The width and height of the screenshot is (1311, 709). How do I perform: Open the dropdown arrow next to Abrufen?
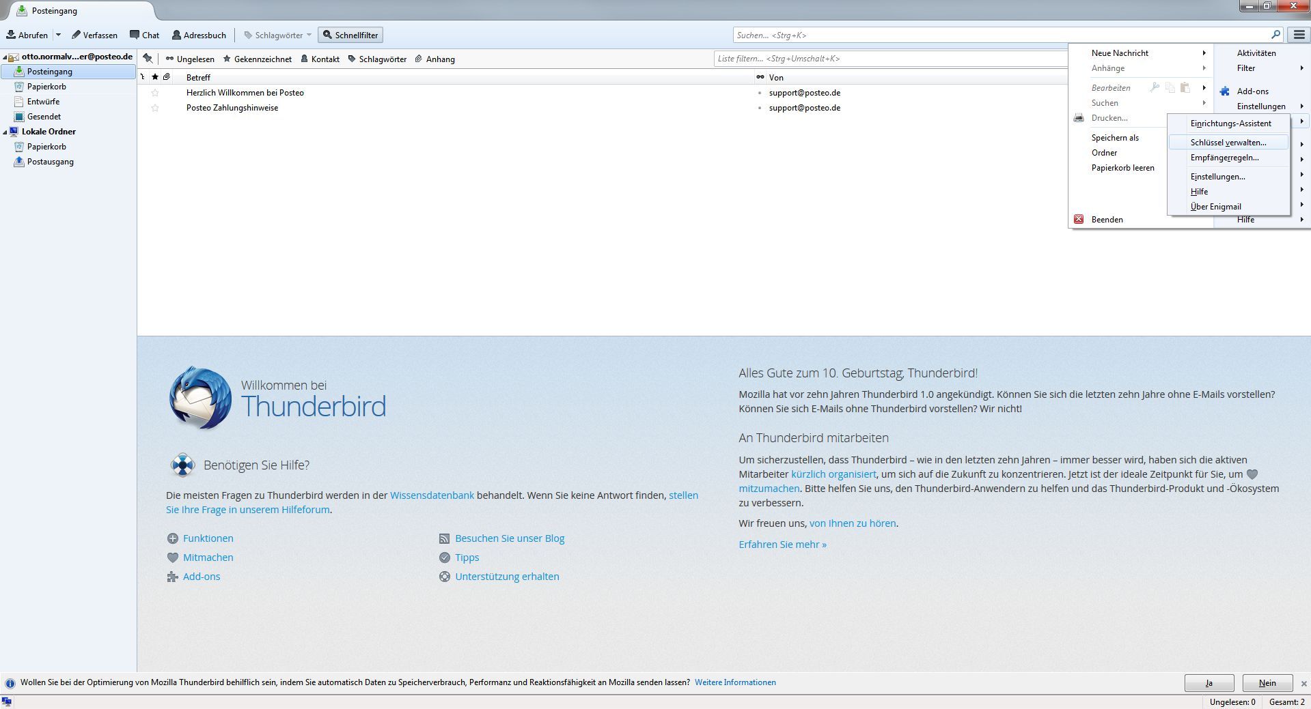[58, 35]
